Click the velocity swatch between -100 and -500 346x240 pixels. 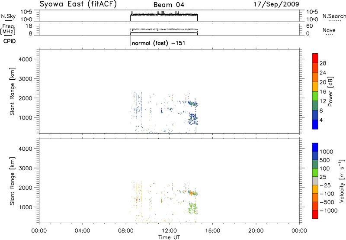pos(315,198)
